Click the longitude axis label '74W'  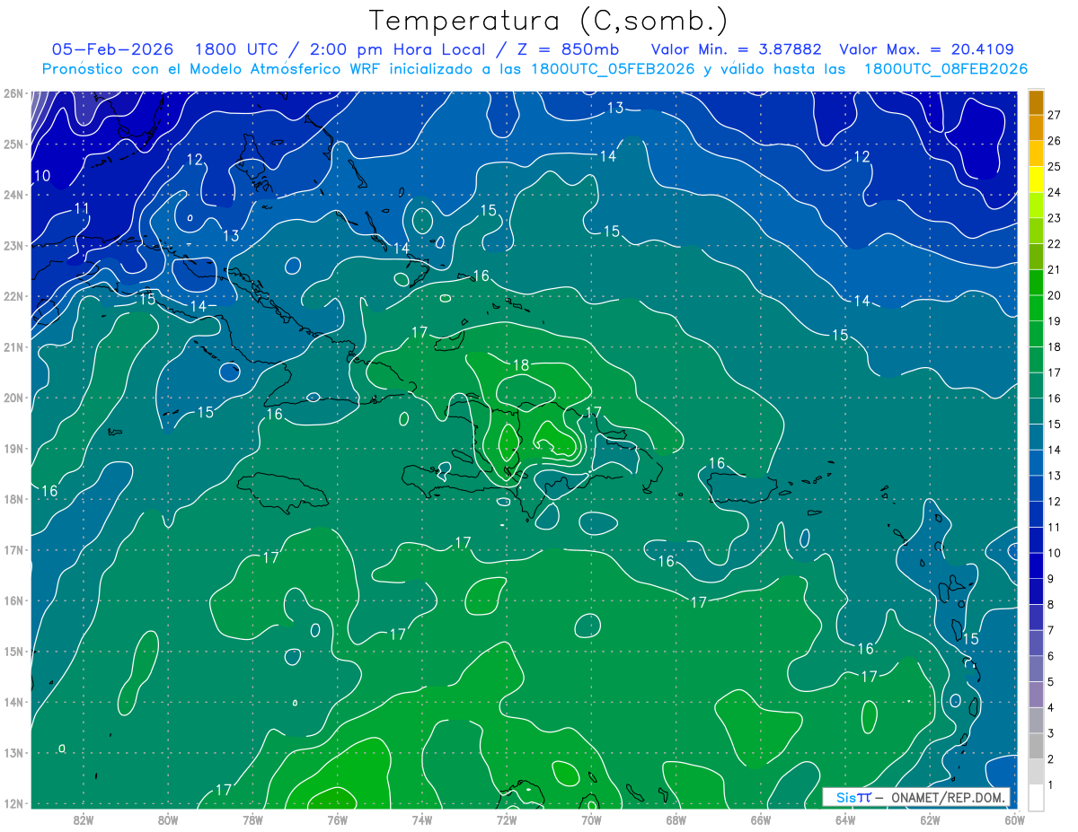pyautogui.click(x=422, y=819)
